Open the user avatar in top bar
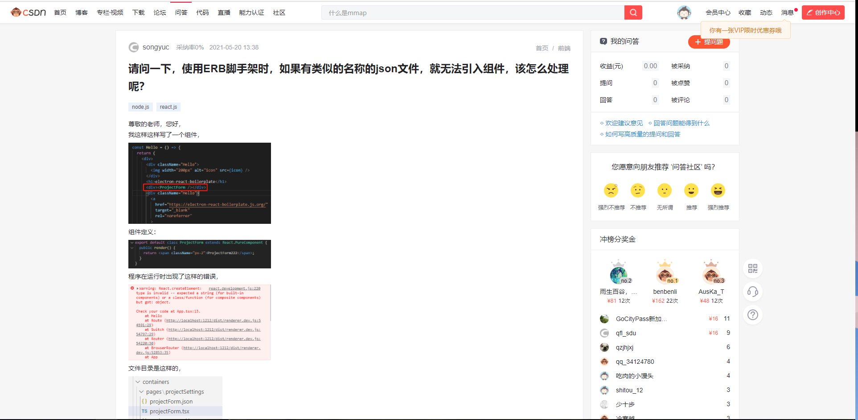Screen dimensions: 858x420 tap(684, 12)
